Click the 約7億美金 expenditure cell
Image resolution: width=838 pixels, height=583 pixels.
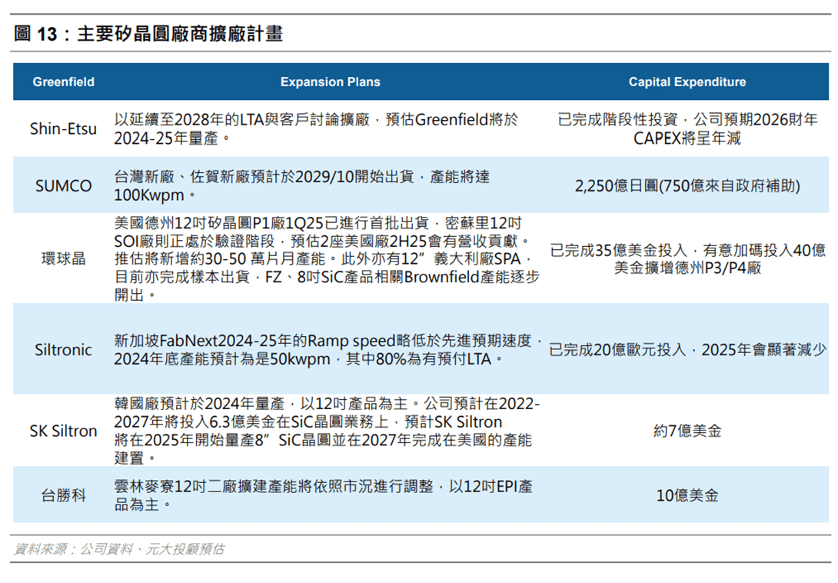[x=687, y=431]
